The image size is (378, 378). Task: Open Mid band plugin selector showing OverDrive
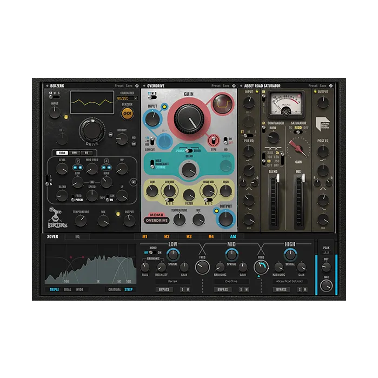point(231,281)
